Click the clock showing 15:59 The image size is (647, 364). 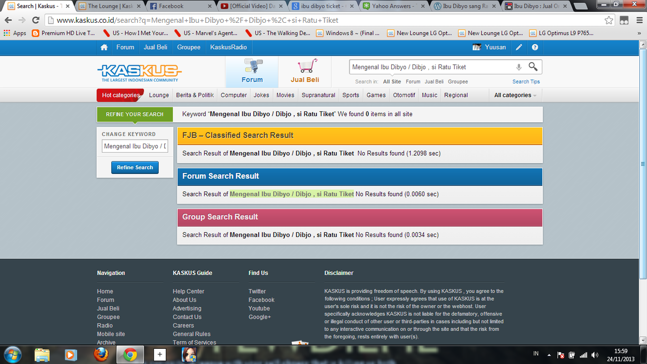[x=620, y=351]
